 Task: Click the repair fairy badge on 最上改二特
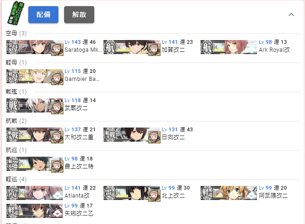tap(57, 166)
